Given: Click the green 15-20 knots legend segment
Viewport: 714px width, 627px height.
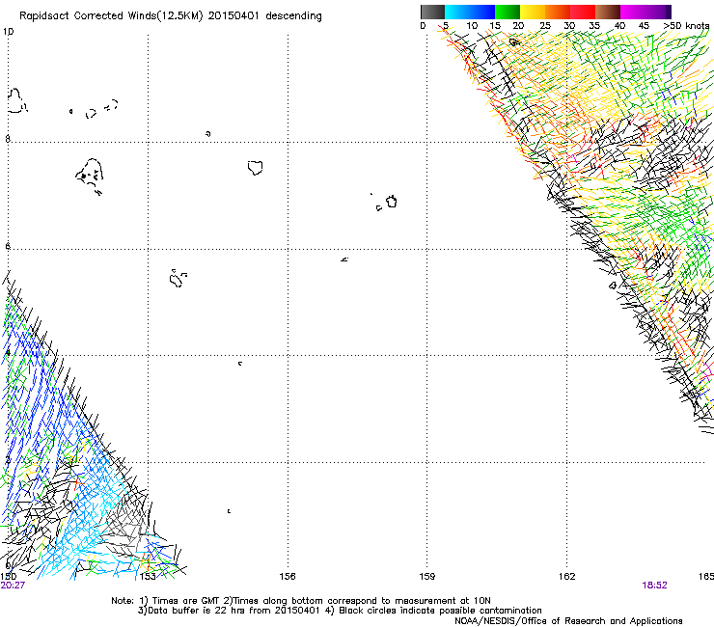Looking at the screenshot, I should (508, 12).
